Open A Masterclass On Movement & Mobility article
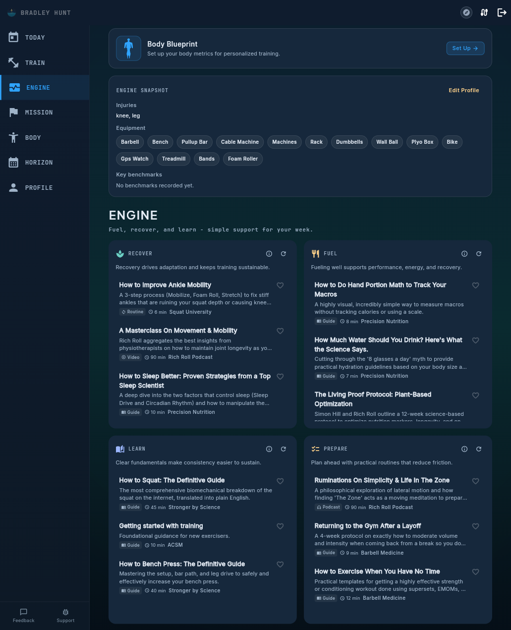Viewport: 511px width, 630px height. click(x=178, y=331)
